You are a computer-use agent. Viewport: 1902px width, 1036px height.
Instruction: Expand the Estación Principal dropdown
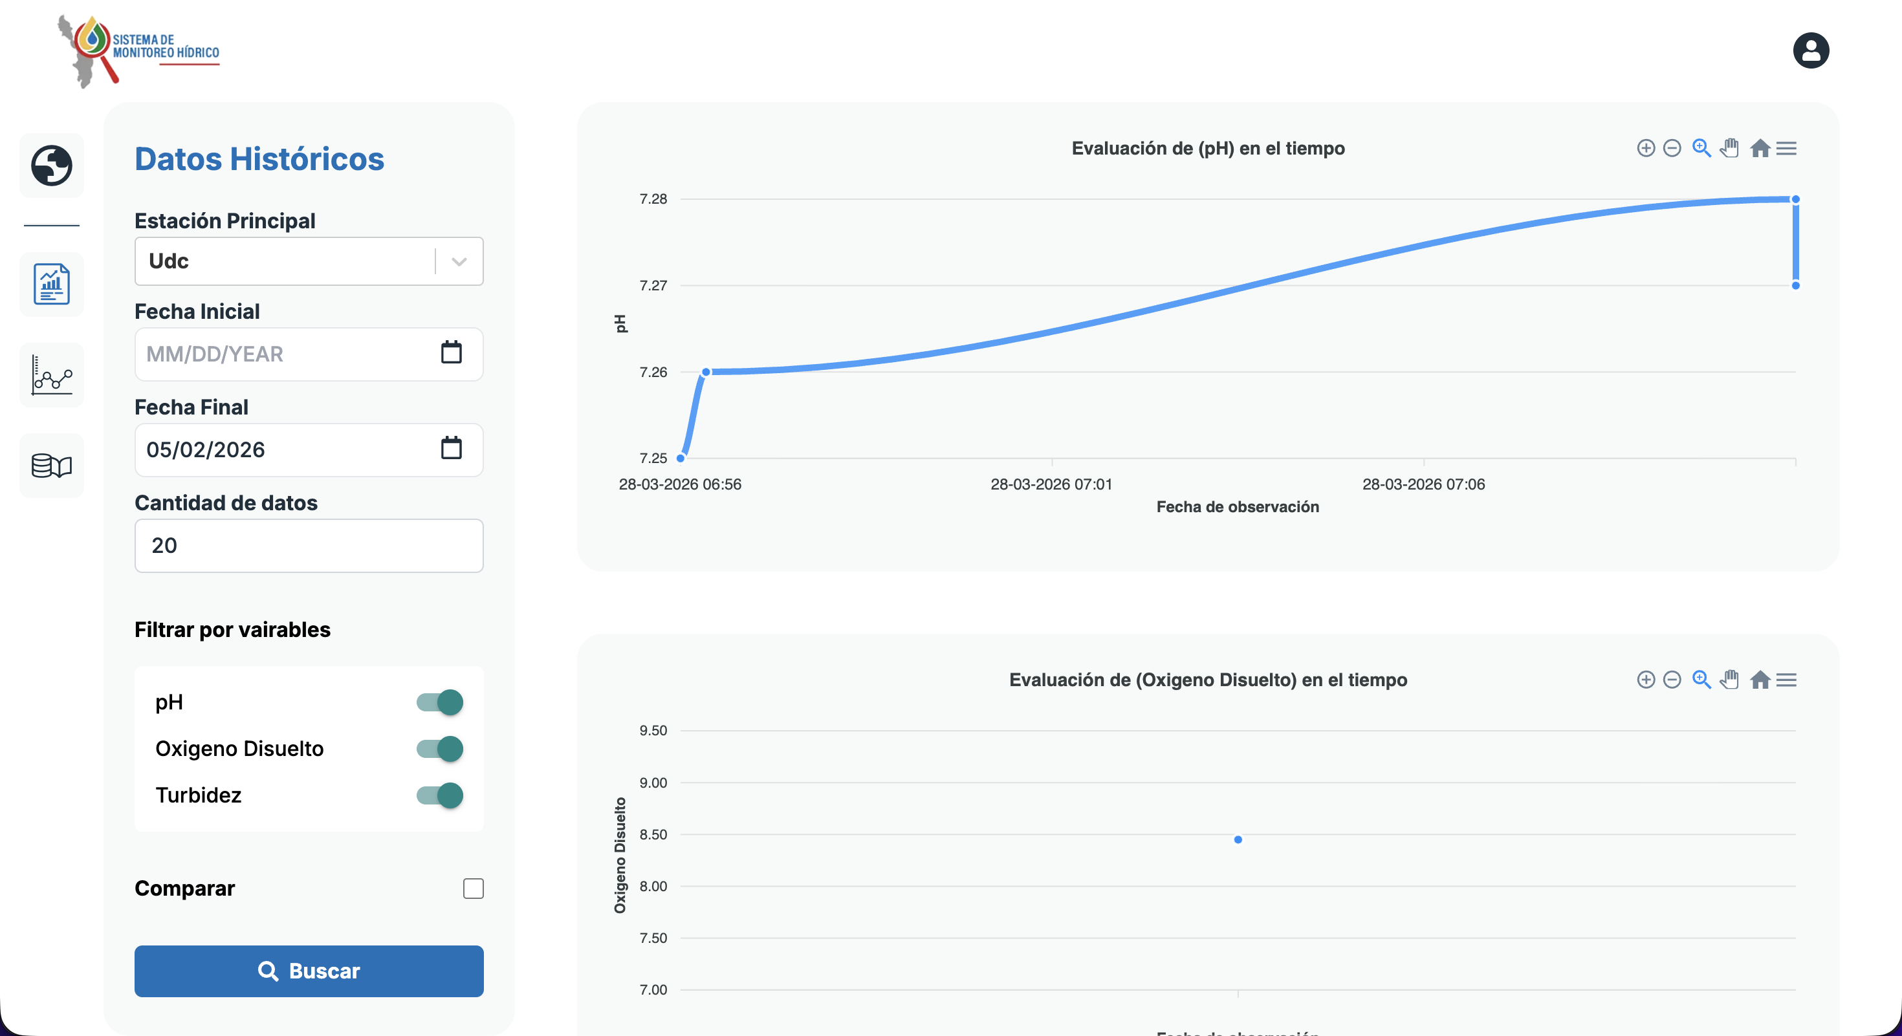click(309, 261)
